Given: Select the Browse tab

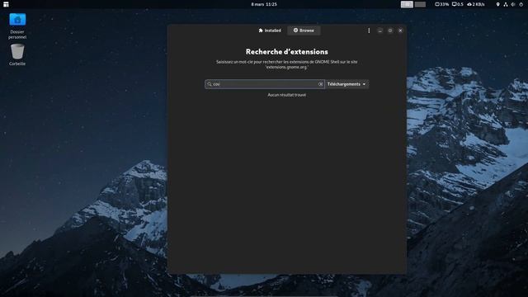Looking at the screenshot, I should (304, 31).
